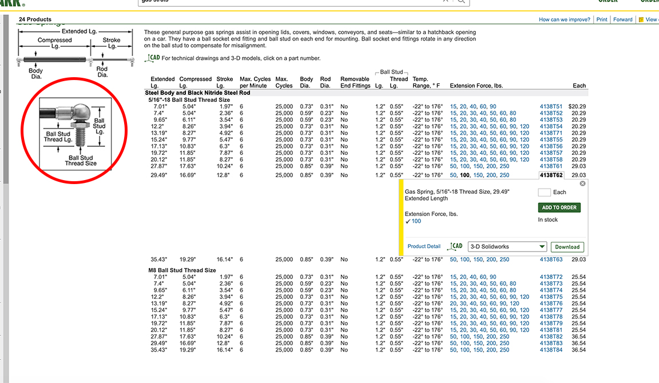
Task: Click the left vertical scrollbar
Action: click(x=6, y=99)
